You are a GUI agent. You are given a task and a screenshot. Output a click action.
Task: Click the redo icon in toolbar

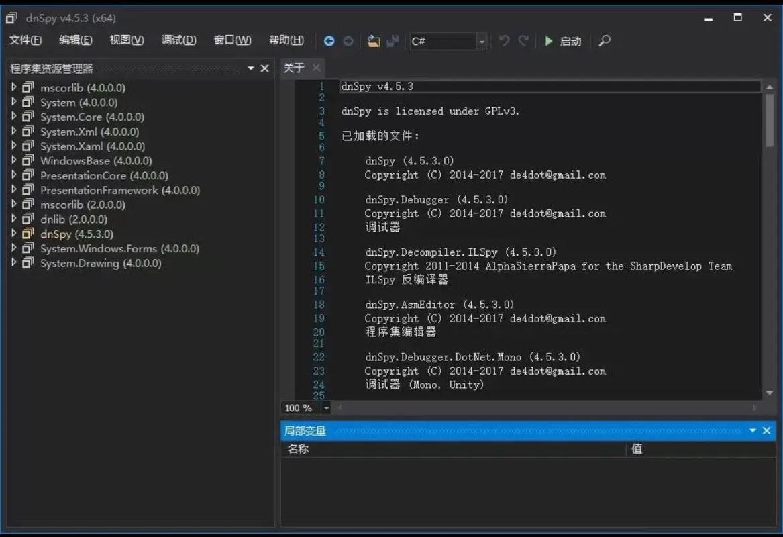click(523, 40)
